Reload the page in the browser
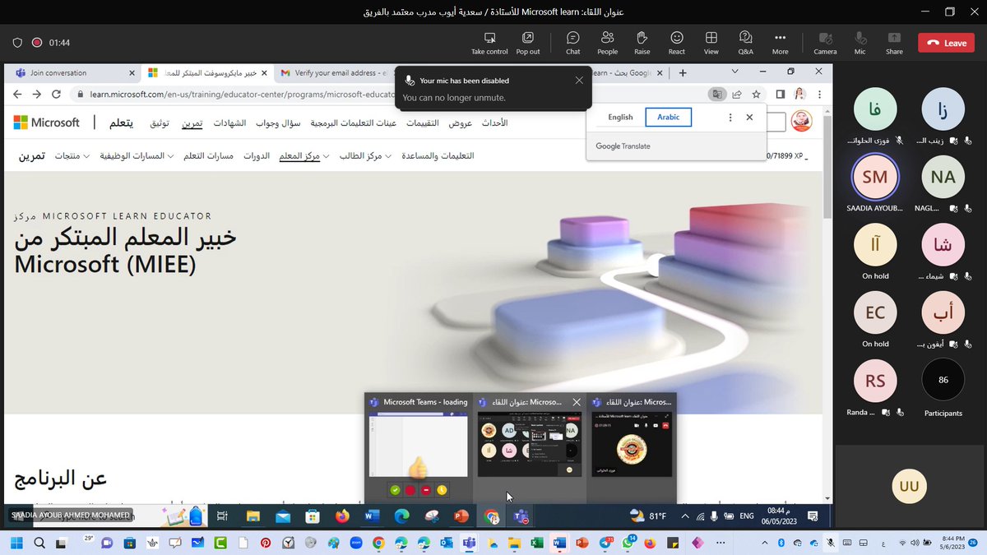The height and width of the screenshot is (555, 987). (56, 95)
